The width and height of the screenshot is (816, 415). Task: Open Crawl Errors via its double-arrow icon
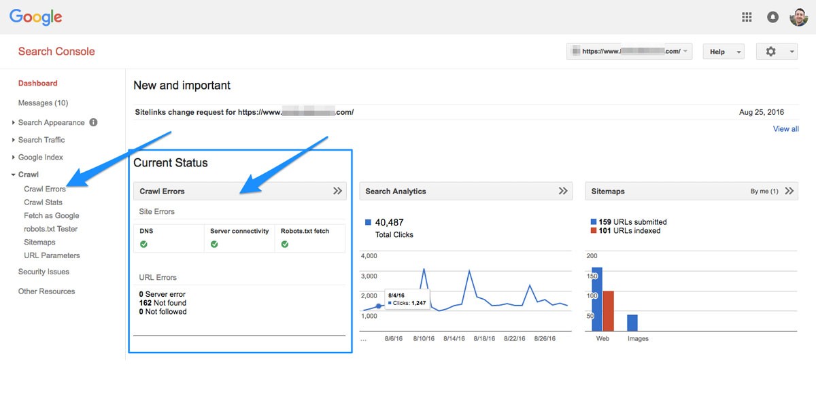(338, 191)
